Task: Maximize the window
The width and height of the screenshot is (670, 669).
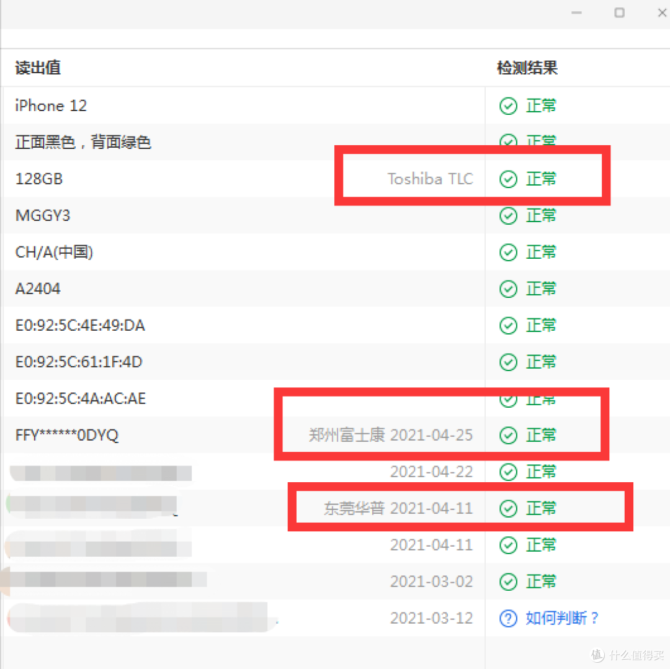Action: (x=619, y=13)
